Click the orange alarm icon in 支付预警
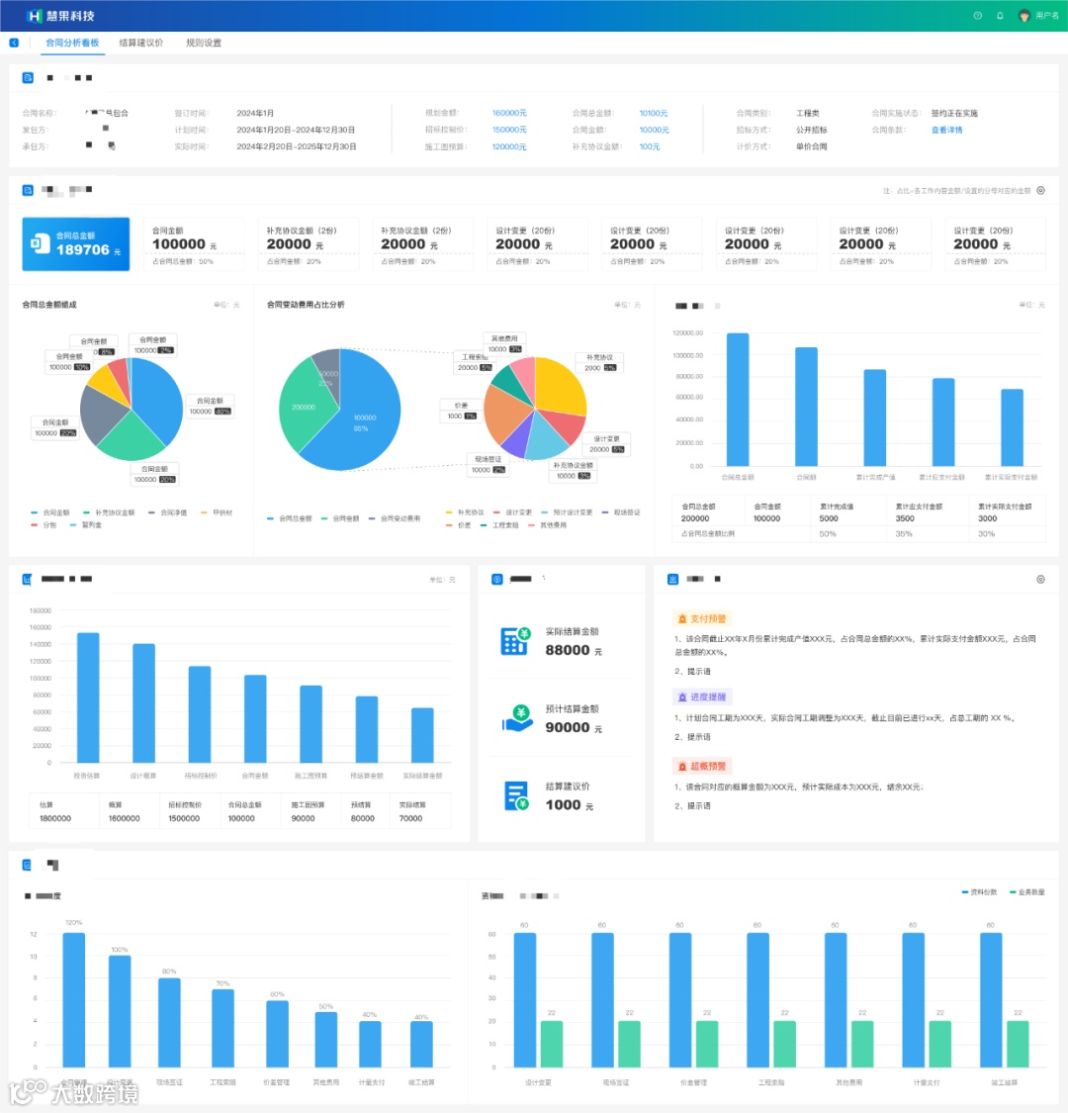 pos(682,619)
